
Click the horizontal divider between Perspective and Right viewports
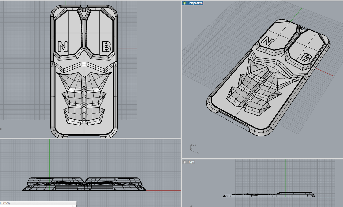point(262,159)
